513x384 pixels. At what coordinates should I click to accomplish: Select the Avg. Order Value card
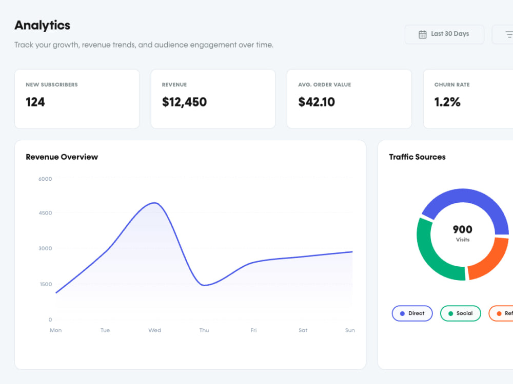click(349, 99)
